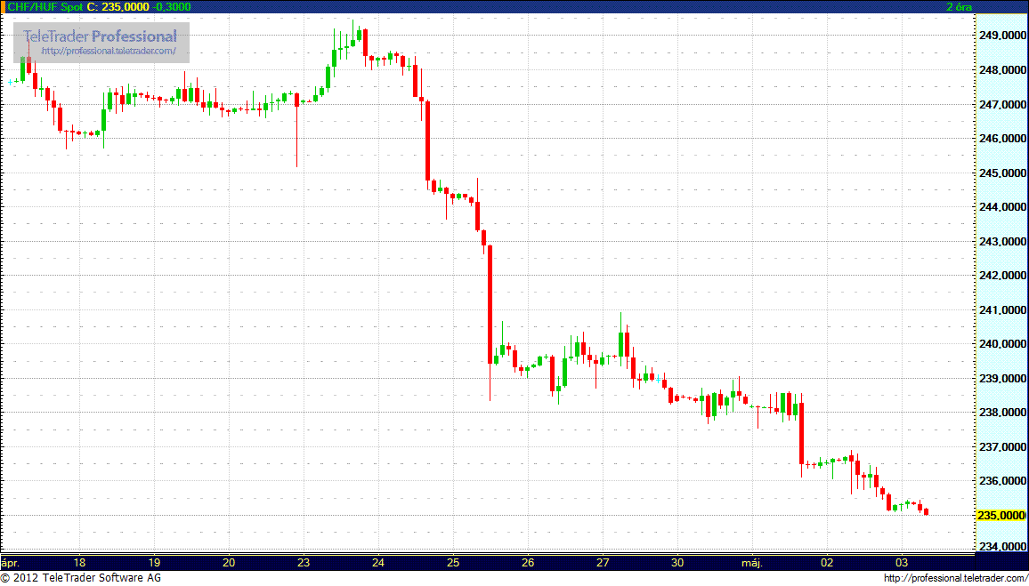Click the CHF/HUF Spot chart title
Screen dimensions: 1029x586
(x=44, y=6)
